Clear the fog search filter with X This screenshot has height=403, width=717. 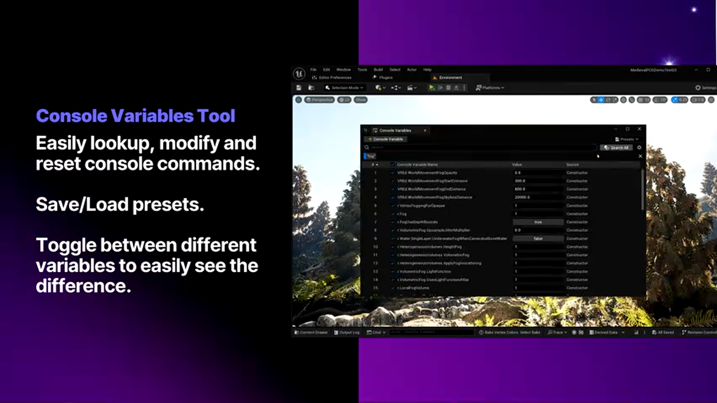(640, 156)
